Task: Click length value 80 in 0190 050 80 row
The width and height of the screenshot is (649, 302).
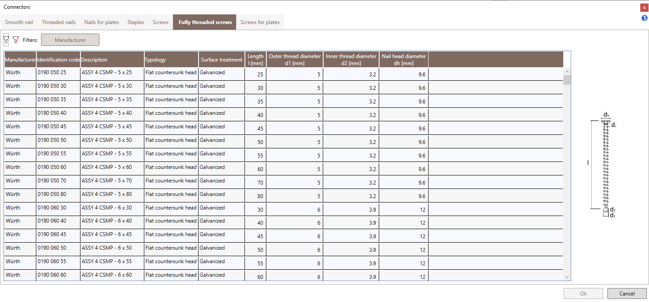Action: click(260, 196)
